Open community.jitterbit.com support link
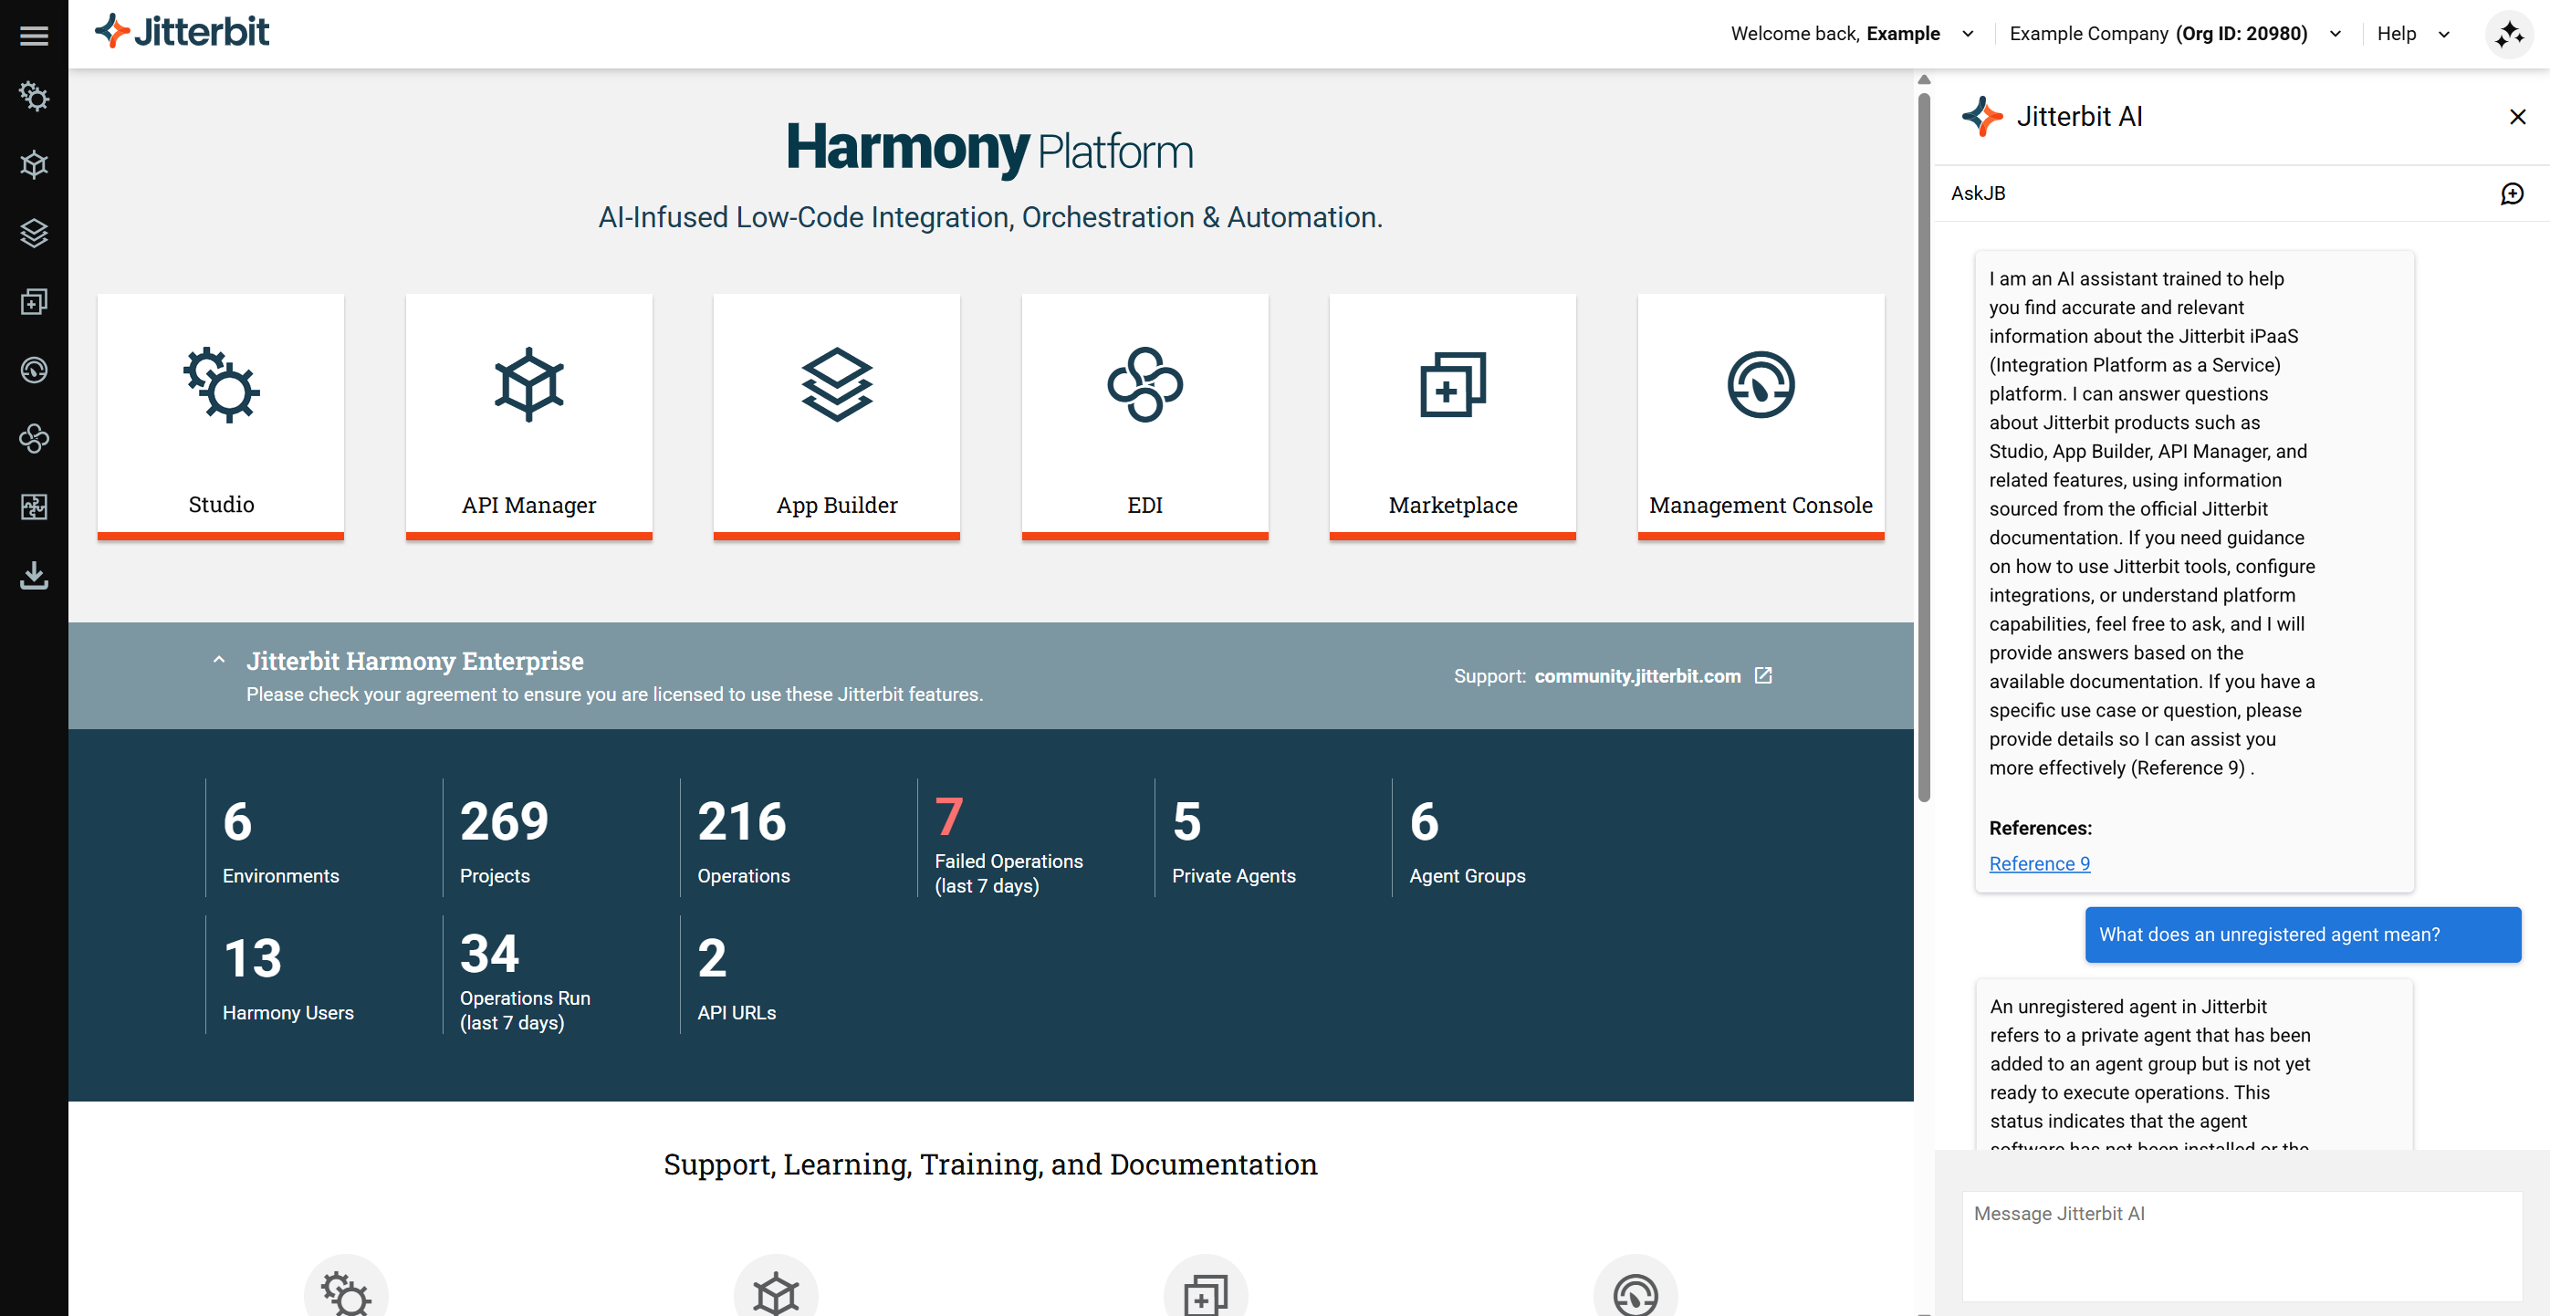 click(1636, 676)
